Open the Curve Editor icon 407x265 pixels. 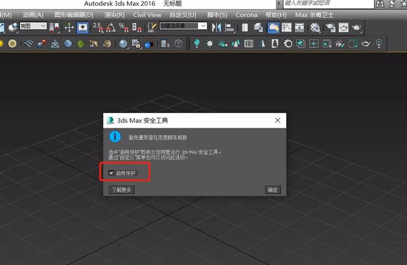287,27
